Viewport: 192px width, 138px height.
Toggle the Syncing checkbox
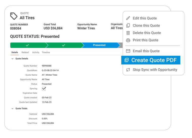(44, 89)
